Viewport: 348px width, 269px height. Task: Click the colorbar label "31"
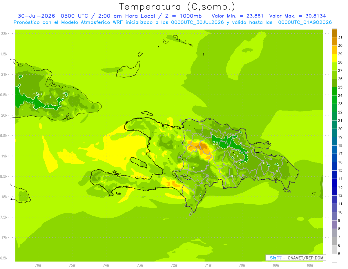click(x=340, y=37)
